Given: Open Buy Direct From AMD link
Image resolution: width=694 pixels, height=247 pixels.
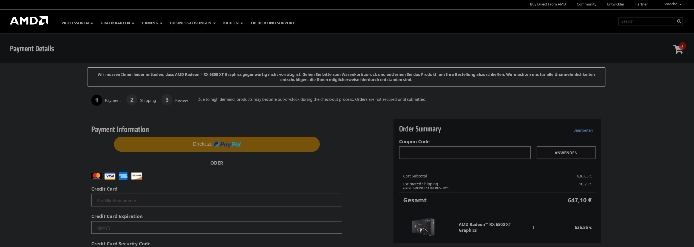Looking at the screenshot, I should [x=548, y=4].
